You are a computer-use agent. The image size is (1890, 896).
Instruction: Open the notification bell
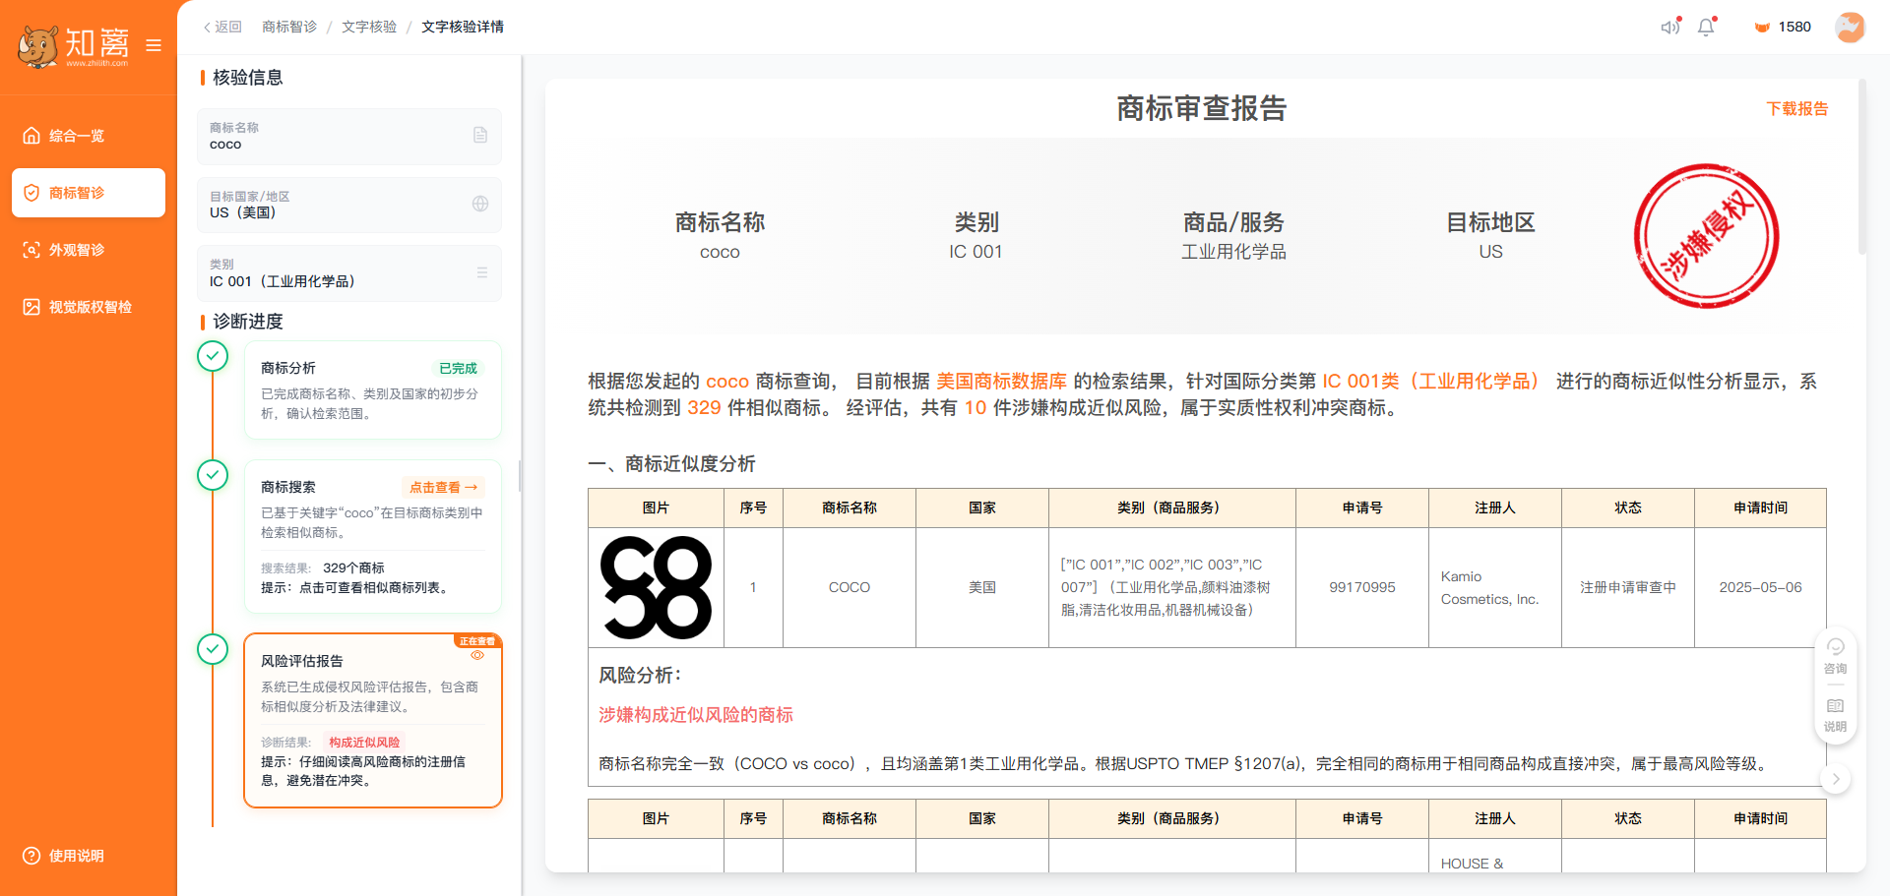(1707, 27)
